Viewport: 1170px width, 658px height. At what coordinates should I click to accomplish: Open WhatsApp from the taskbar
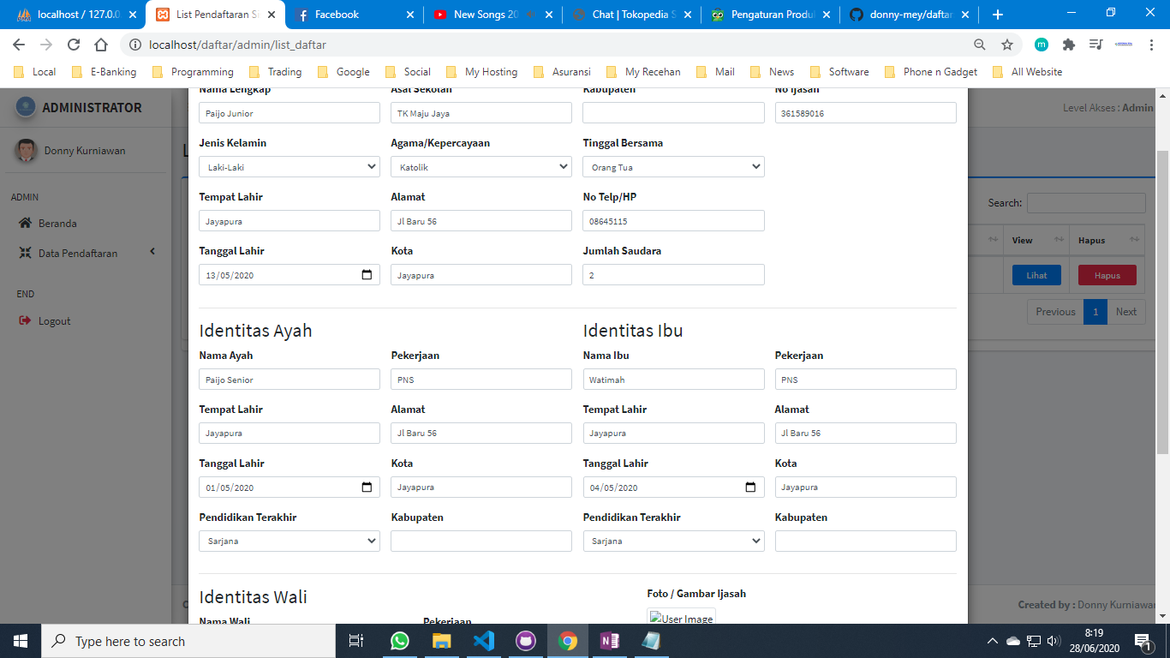pyautogui.click(x=400, y=641)
